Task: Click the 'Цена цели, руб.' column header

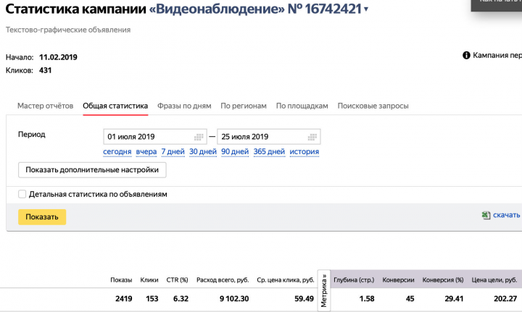Action: pyautogui.click(x=494, y=280)
